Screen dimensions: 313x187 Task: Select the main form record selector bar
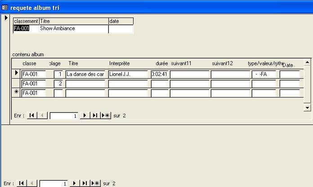pos(6,67)
